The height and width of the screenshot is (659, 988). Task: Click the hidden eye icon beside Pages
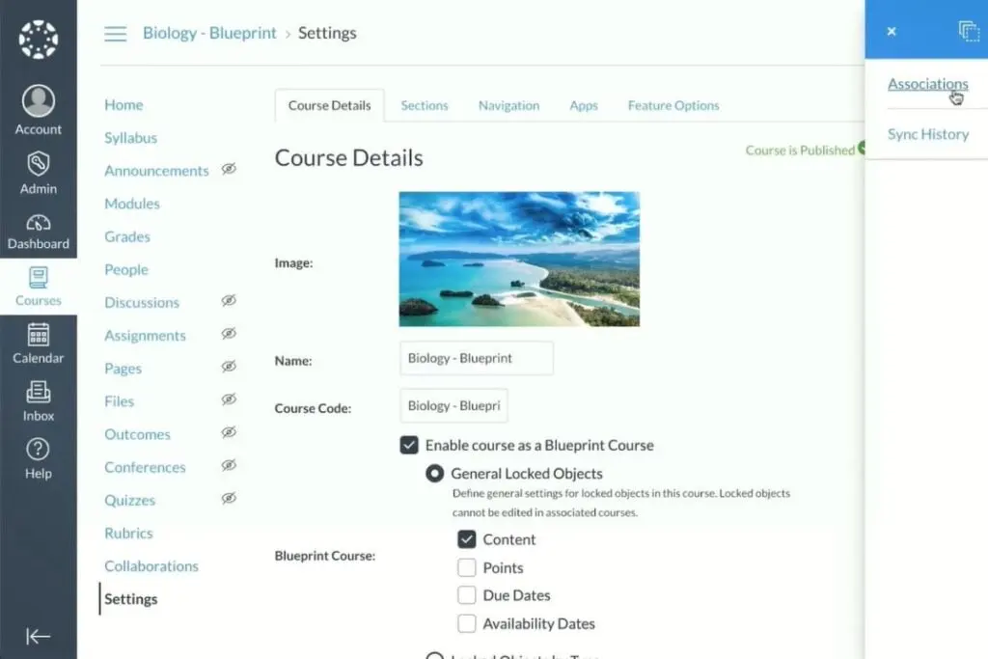click(229, 366)
